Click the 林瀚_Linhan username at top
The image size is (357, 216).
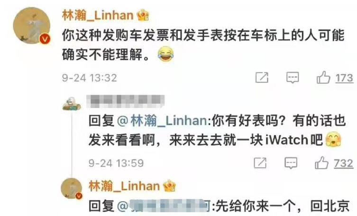[x=98, y=16]
